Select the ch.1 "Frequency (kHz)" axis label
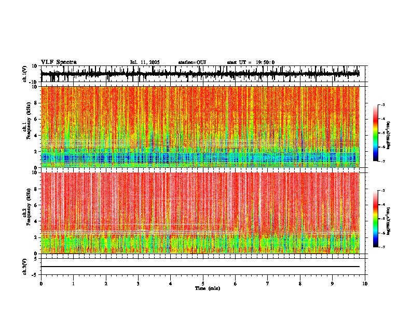 click(29, 121)
